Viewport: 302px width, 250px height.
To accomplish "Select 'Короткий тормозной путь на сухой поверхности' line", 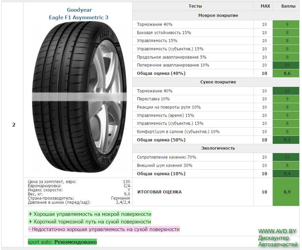I will [90, 222].
